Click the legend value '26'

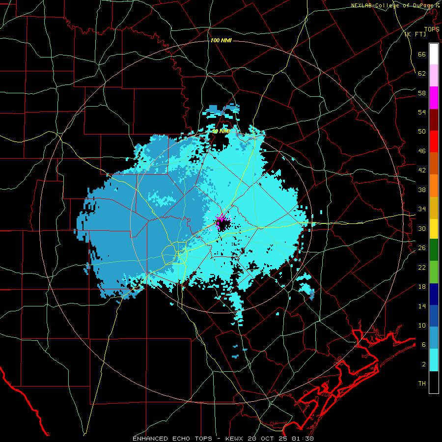pos(422,248)
